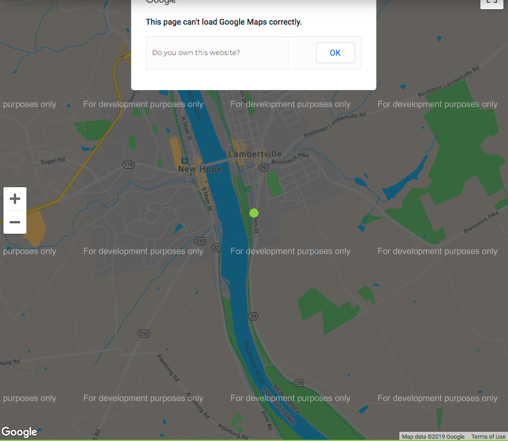Click the New Hope town label
508x441 pixels.
click(x=199, y=169)
